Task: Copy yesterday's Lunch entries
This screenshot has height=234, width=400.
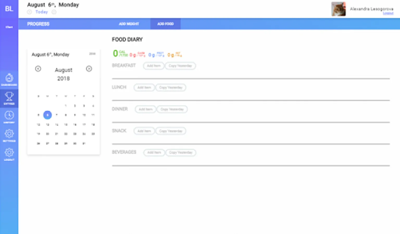Action: coord(171,88)
